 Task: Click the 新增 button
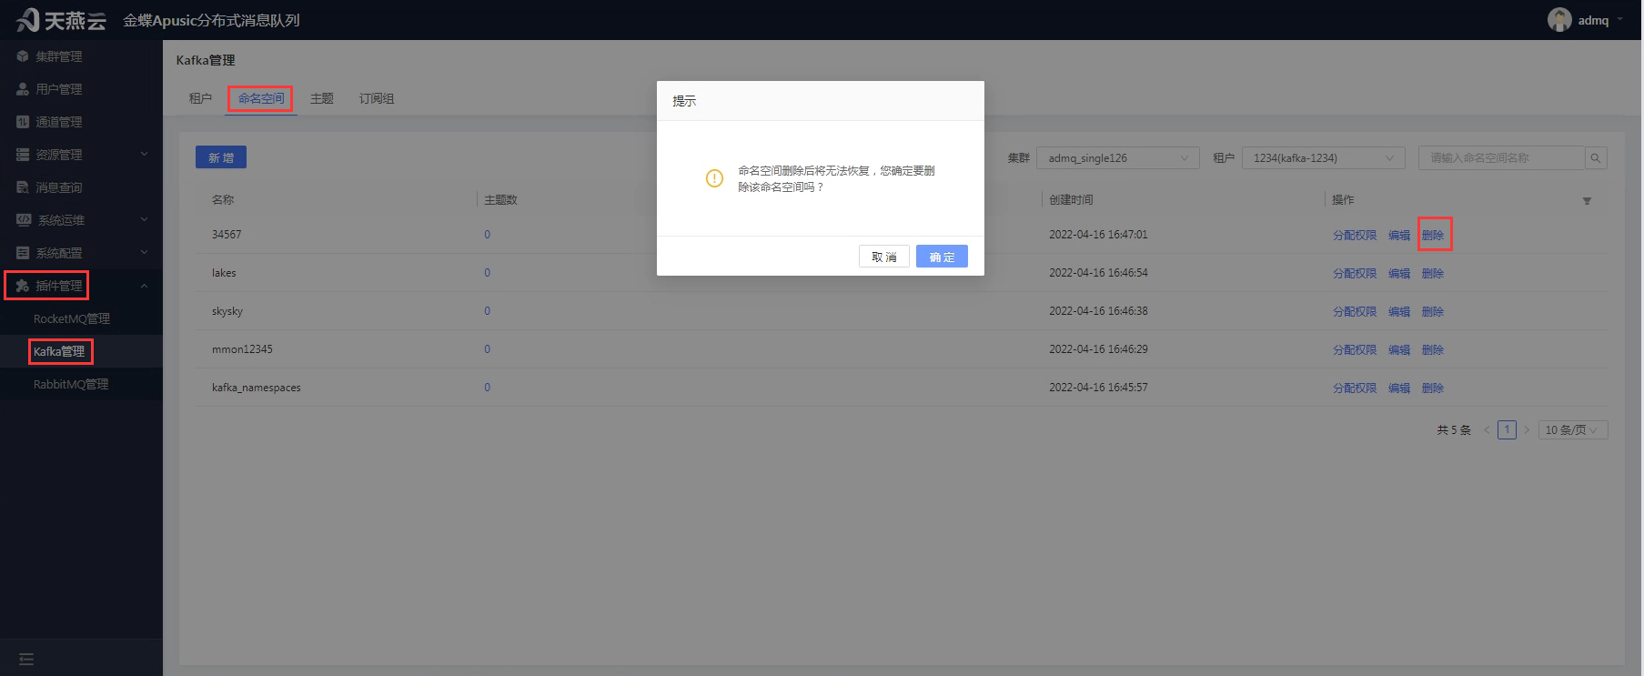tap(221, 157)
